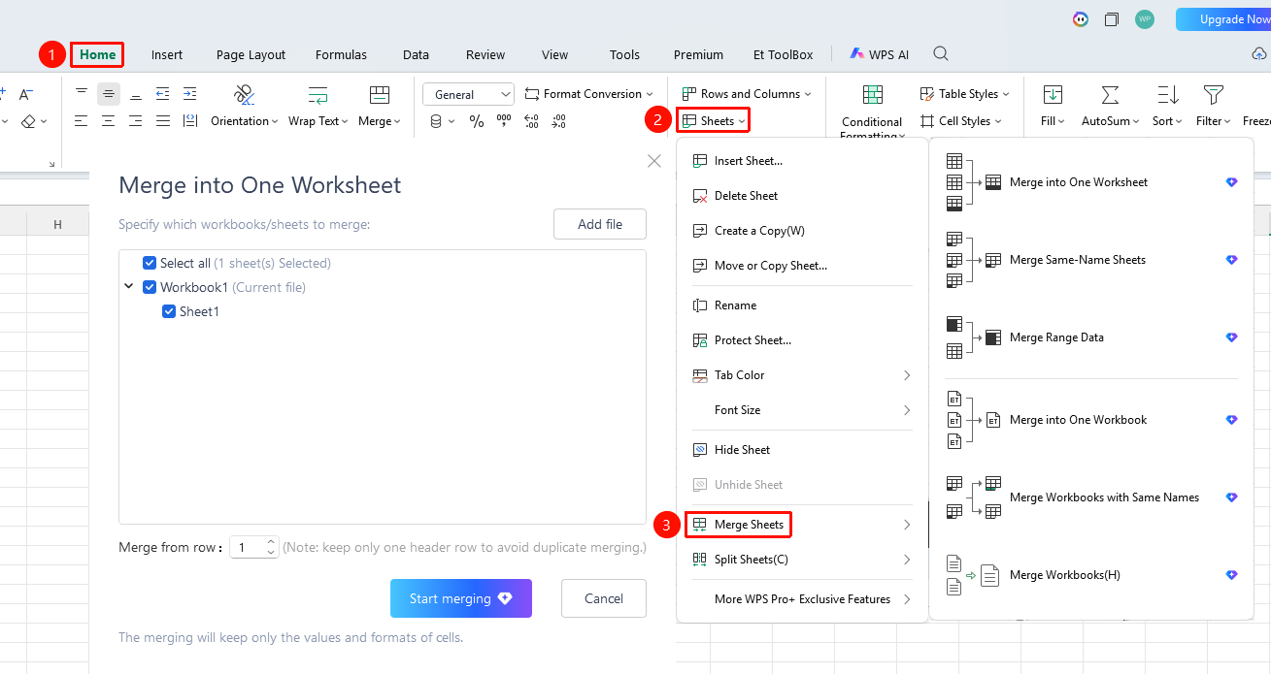Click the WP user avatar
Image resolution: width=1271 pixels, height=674 pixels.
click(1145, 19)
